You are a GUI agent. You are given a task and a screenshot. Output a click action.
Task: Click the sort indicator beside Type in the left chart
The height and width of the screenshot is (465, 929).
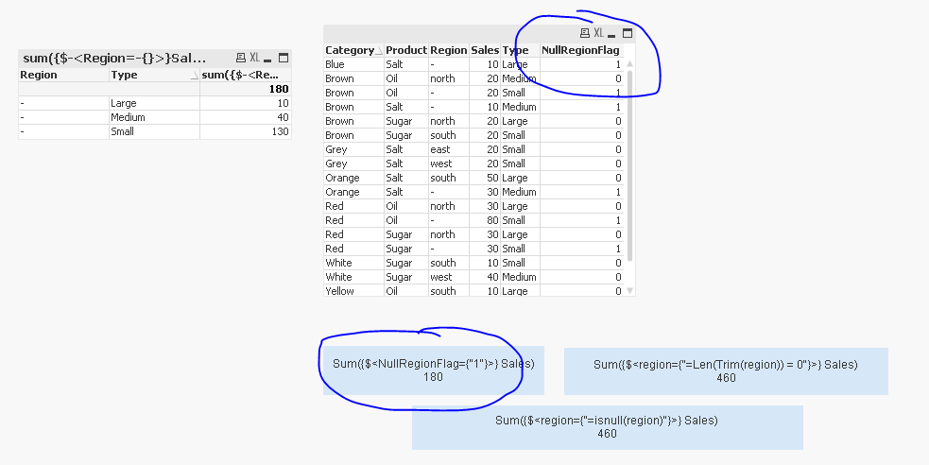coord(194,76)
